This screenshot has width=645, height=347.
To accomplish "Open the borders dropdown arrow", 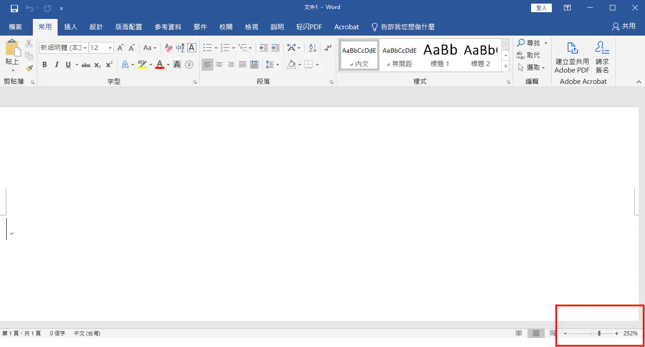I will (x=317, y=65).
